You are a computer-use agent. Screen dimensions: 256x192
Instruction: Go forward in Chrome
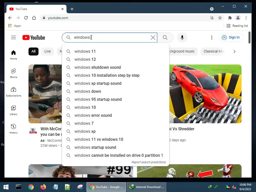click(x=18, y=18)
